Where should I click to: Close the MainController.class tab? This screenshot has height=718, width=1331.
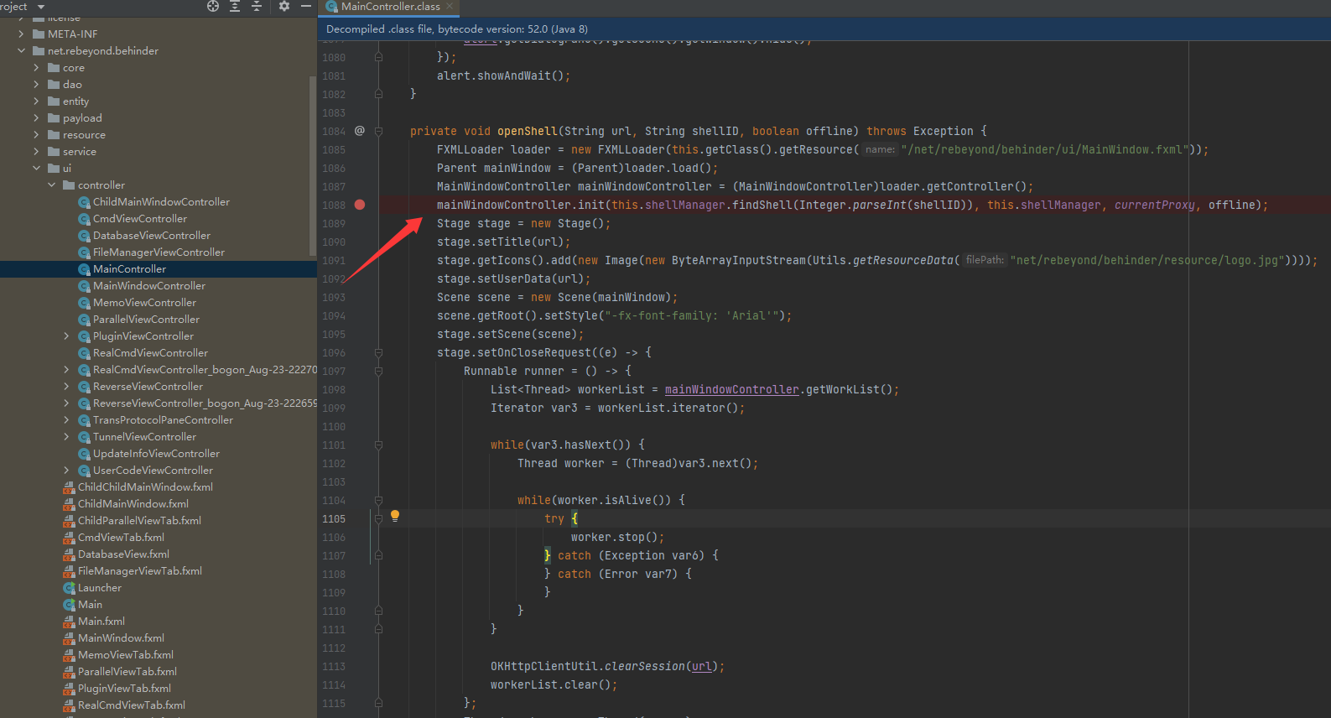coord(450,6)
